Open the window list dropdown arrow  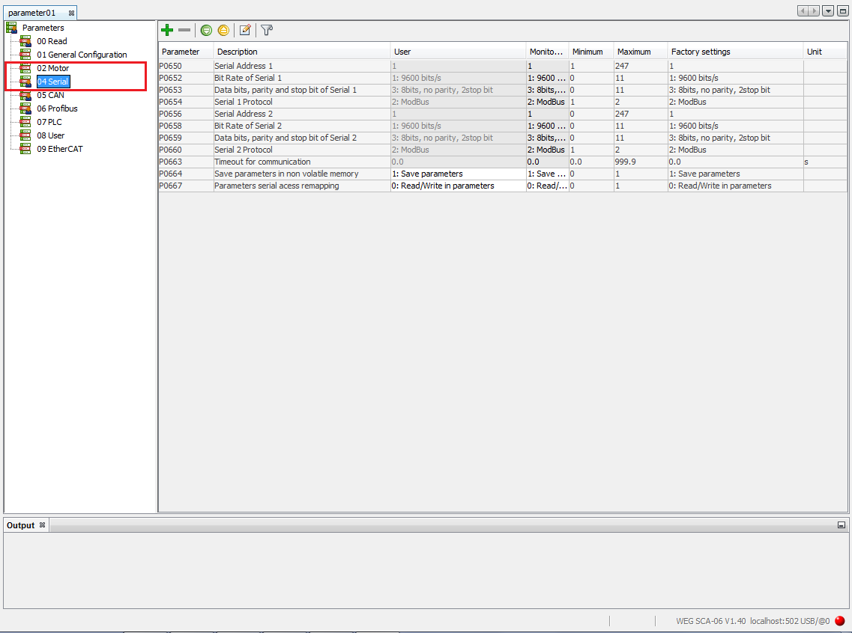tap(827, 10)
